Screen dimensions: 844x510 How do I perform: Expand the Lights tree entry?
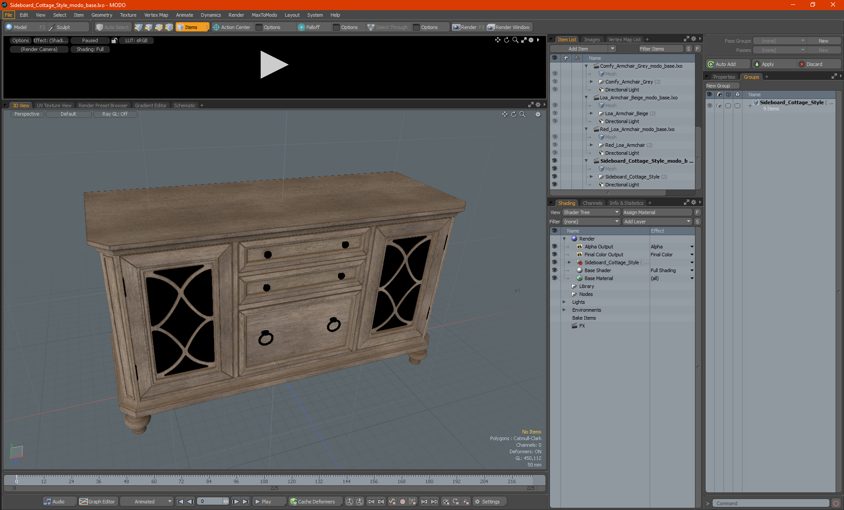[564, 302]
